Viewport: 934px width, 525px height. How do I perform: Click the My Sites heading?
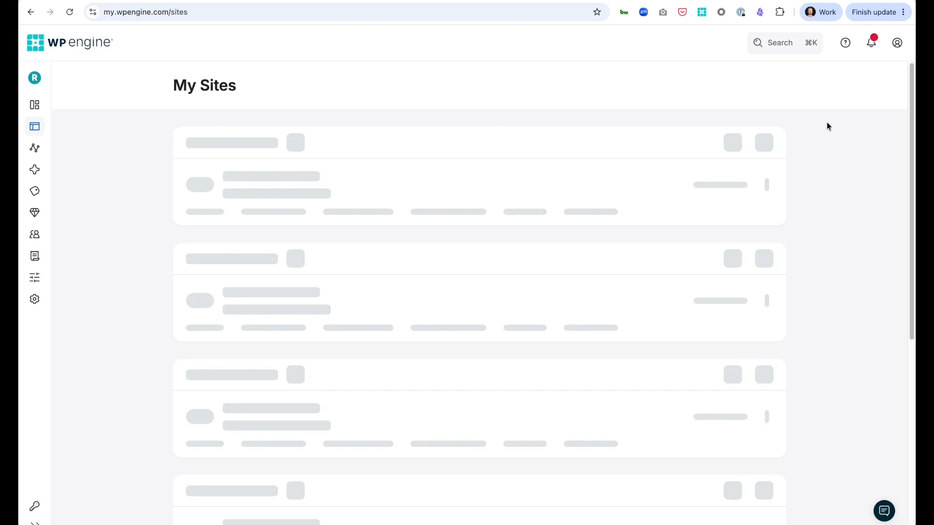point(205,86)
